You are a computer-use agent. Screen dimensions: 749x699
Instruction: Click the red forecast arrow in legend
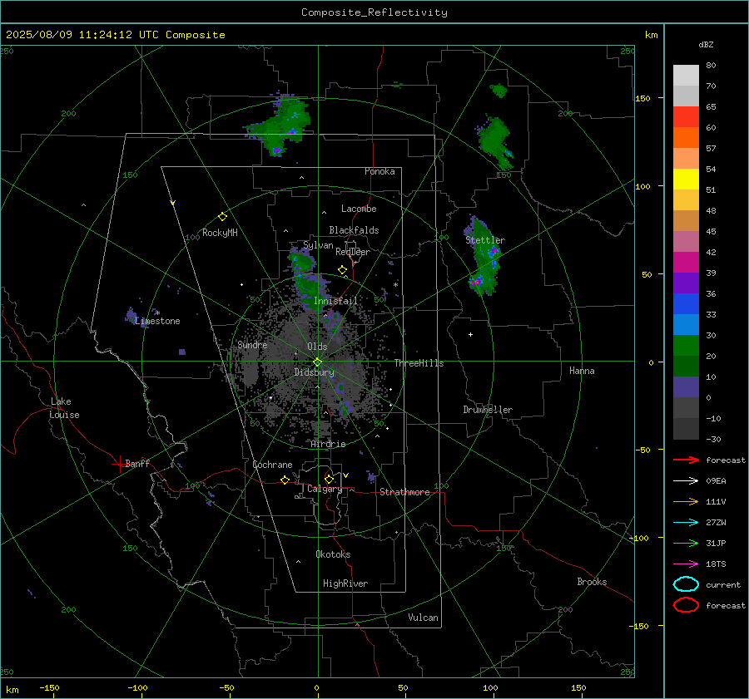coord(686,460)
